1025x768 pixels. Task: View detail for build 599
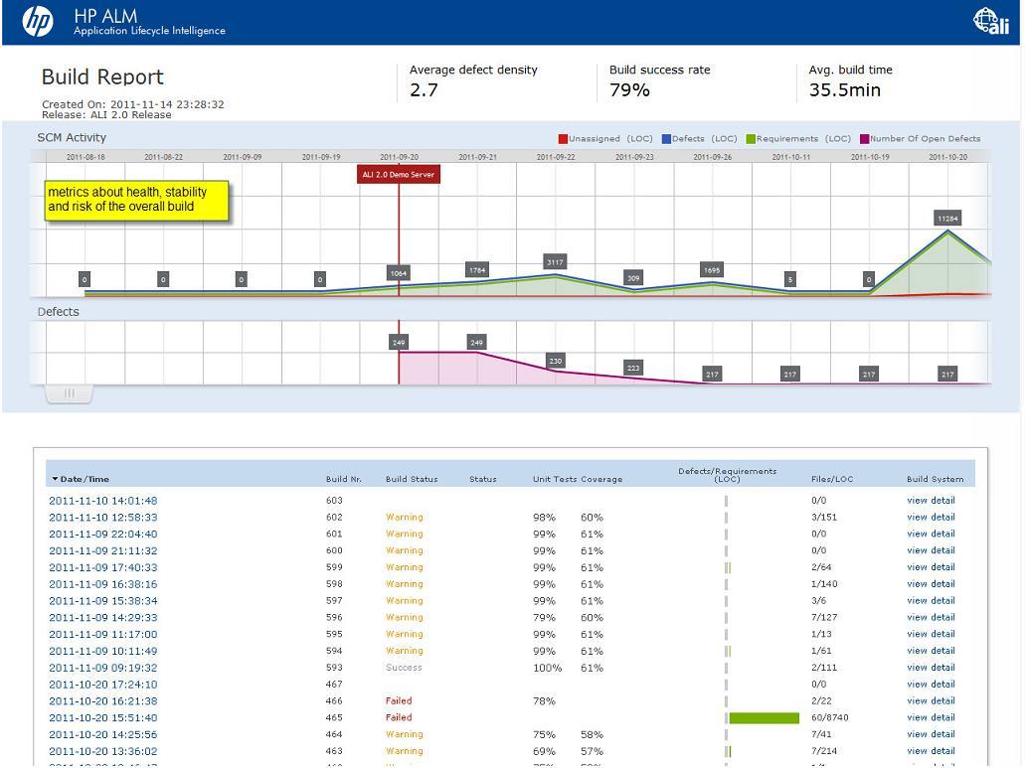click(x=931, y=567)
